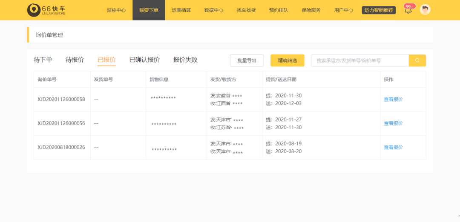The image size is (460, 222).
Task: Click pickup date 提：2020-11-27
Action: pos(284,120)
